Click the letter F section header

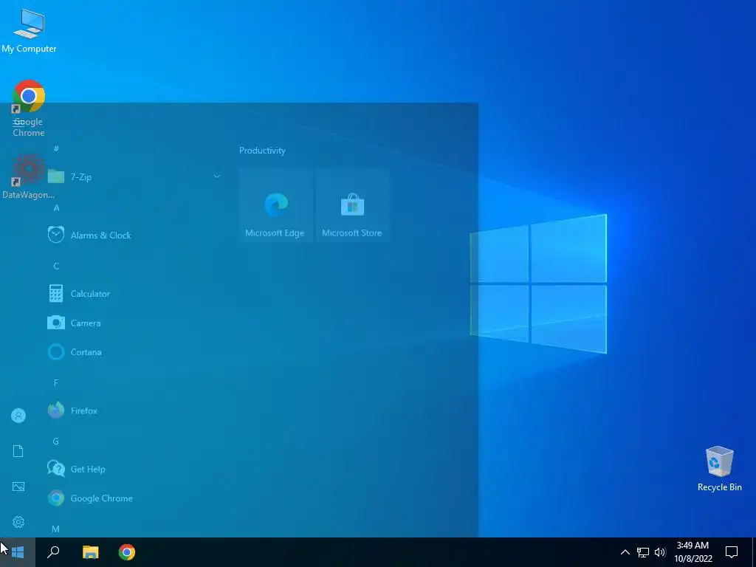56,383
